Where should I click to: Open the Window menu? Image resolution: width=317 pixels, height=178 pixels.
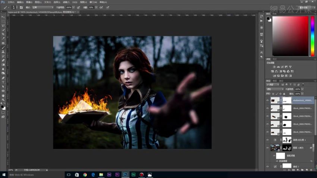coord(93,2)
